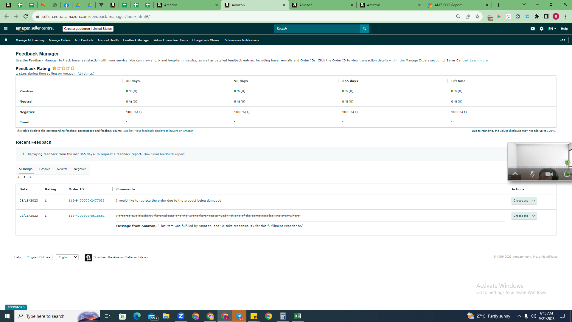Select the All ratings tab
This screenshot has width=572, height=322.
[x=26, y=169]
